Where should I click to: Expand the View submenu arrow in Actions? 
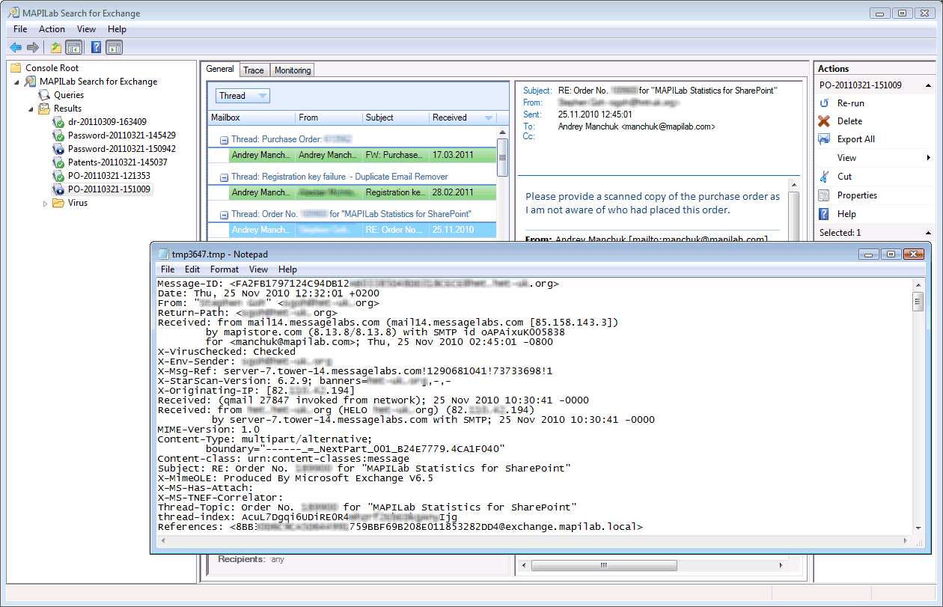coord(928,158)
